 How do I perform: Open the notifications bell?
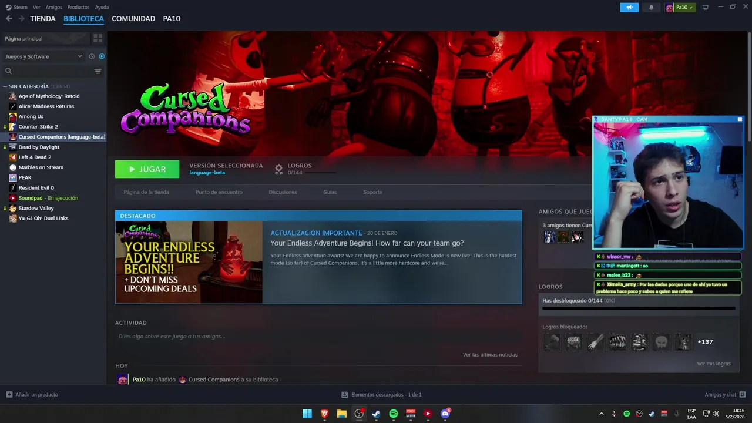(x=651, y=8)
